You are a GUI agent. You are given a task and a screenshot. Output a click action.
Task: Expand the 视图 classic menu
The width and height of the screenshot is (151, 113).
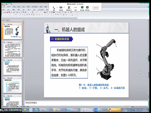19,10
